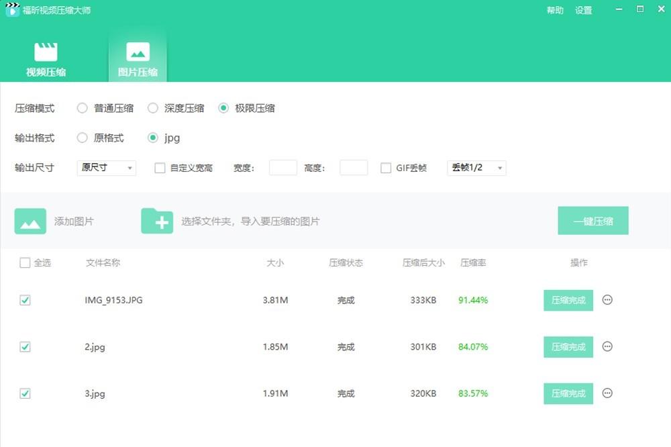671x447 pixels.
Task: Open more options for IMG_9153.JPG
Action: [607, 300]
